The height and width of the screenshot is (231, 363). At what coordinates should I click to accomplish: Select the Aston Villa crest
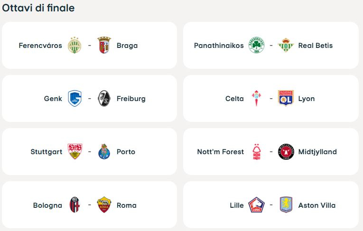(286, 205)
